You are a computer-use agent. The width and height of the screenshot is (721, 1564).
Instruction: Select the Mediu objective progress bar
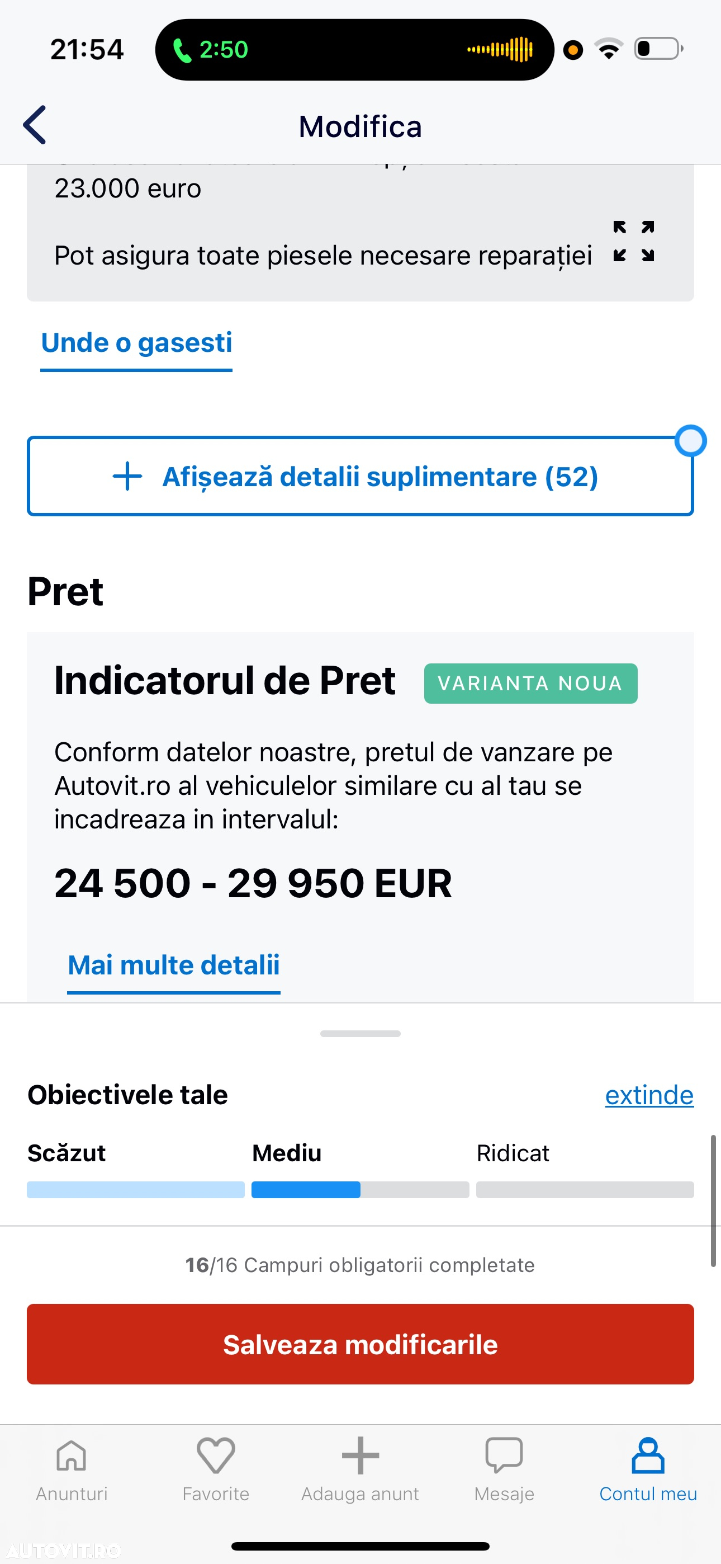pos(360,1189)
